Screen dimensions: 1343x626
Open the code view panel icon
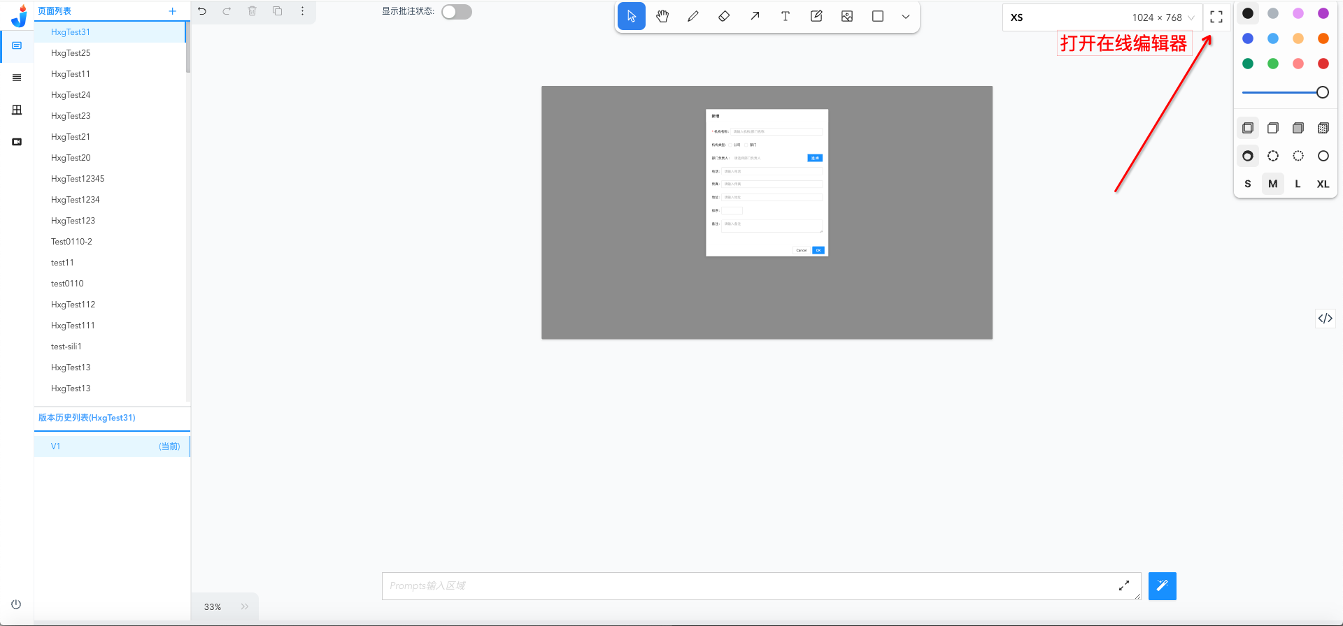(x=1325, y=319)
